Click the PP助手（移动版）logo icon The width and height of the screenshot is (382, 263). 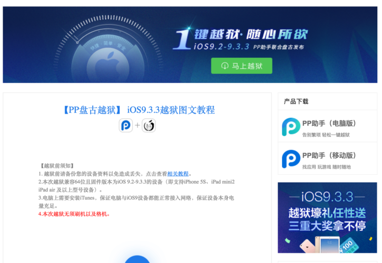coord(291,159)
